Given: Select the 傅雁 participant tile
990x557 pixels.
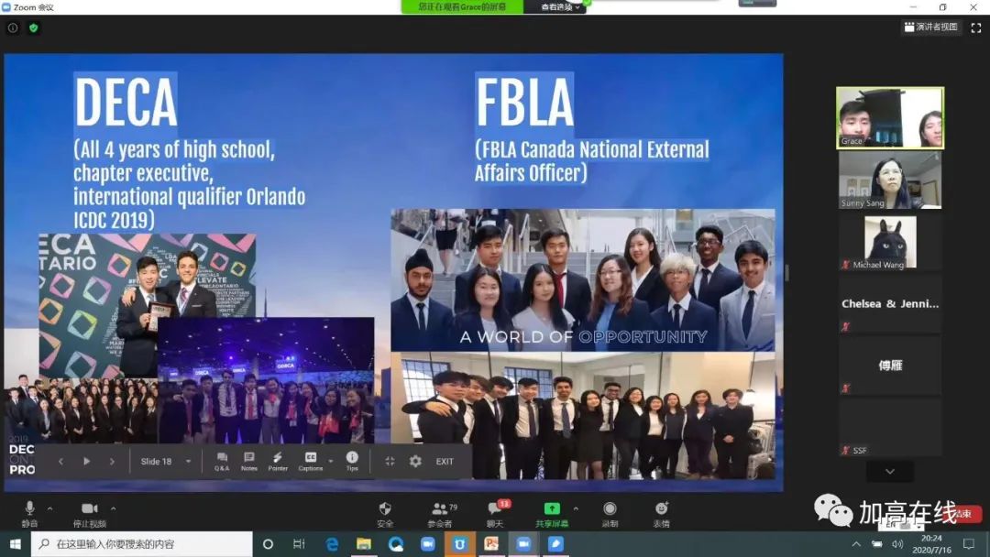Looking at the screenshot, I should (x=889, y=366).
